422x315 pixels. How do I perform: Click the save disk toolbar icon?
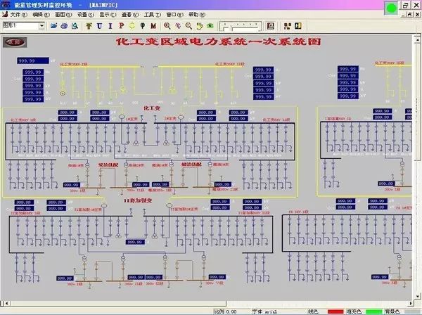(64, 26)
